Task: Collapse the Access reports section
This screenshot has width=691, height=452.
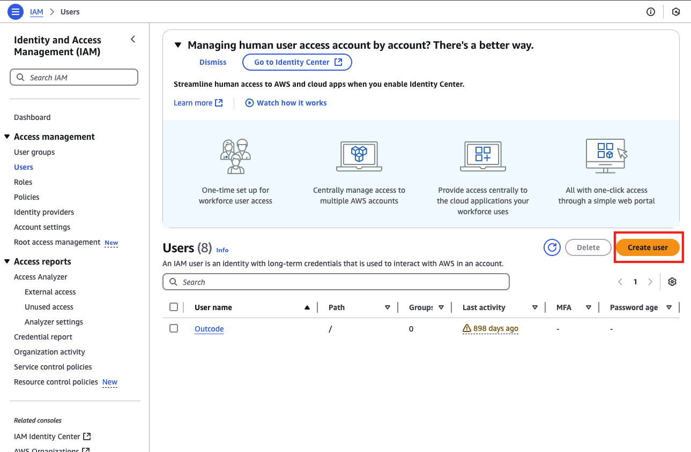Action: coord(7,262)
